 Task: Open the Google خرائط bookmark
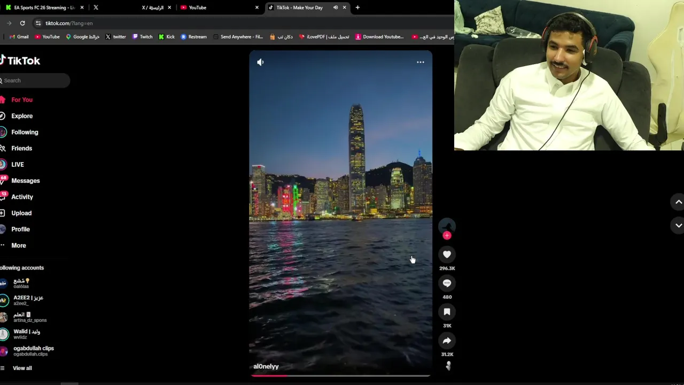pyautogui.click(x=82, y=37)
